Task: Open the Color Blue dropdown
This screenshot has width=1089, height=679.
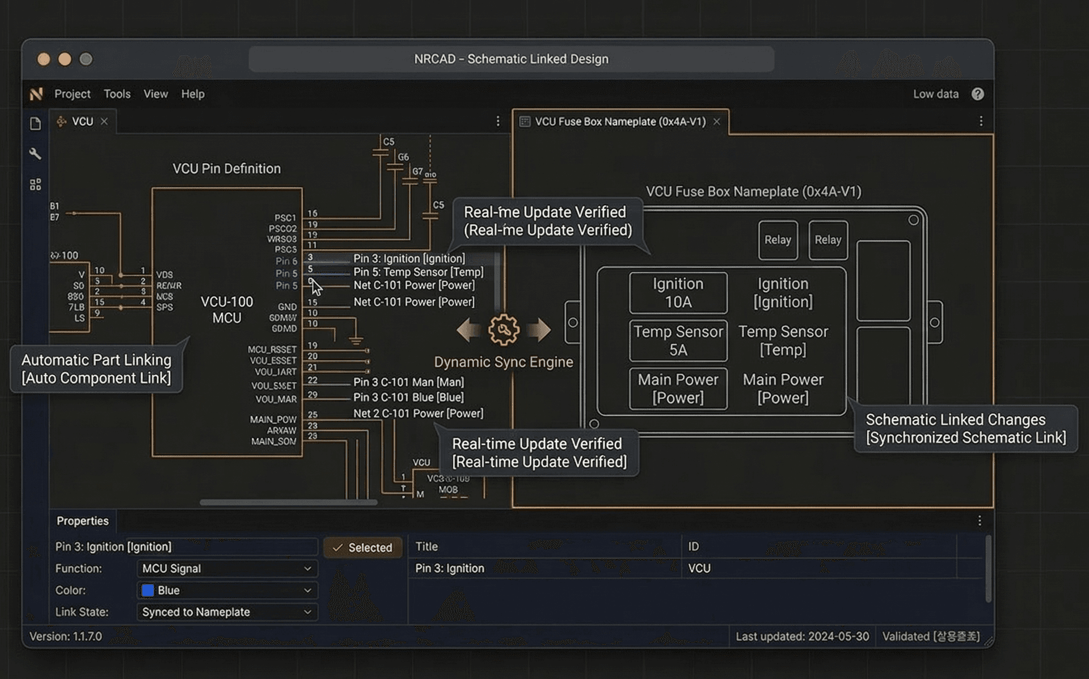Action: [x=227, y=590]
